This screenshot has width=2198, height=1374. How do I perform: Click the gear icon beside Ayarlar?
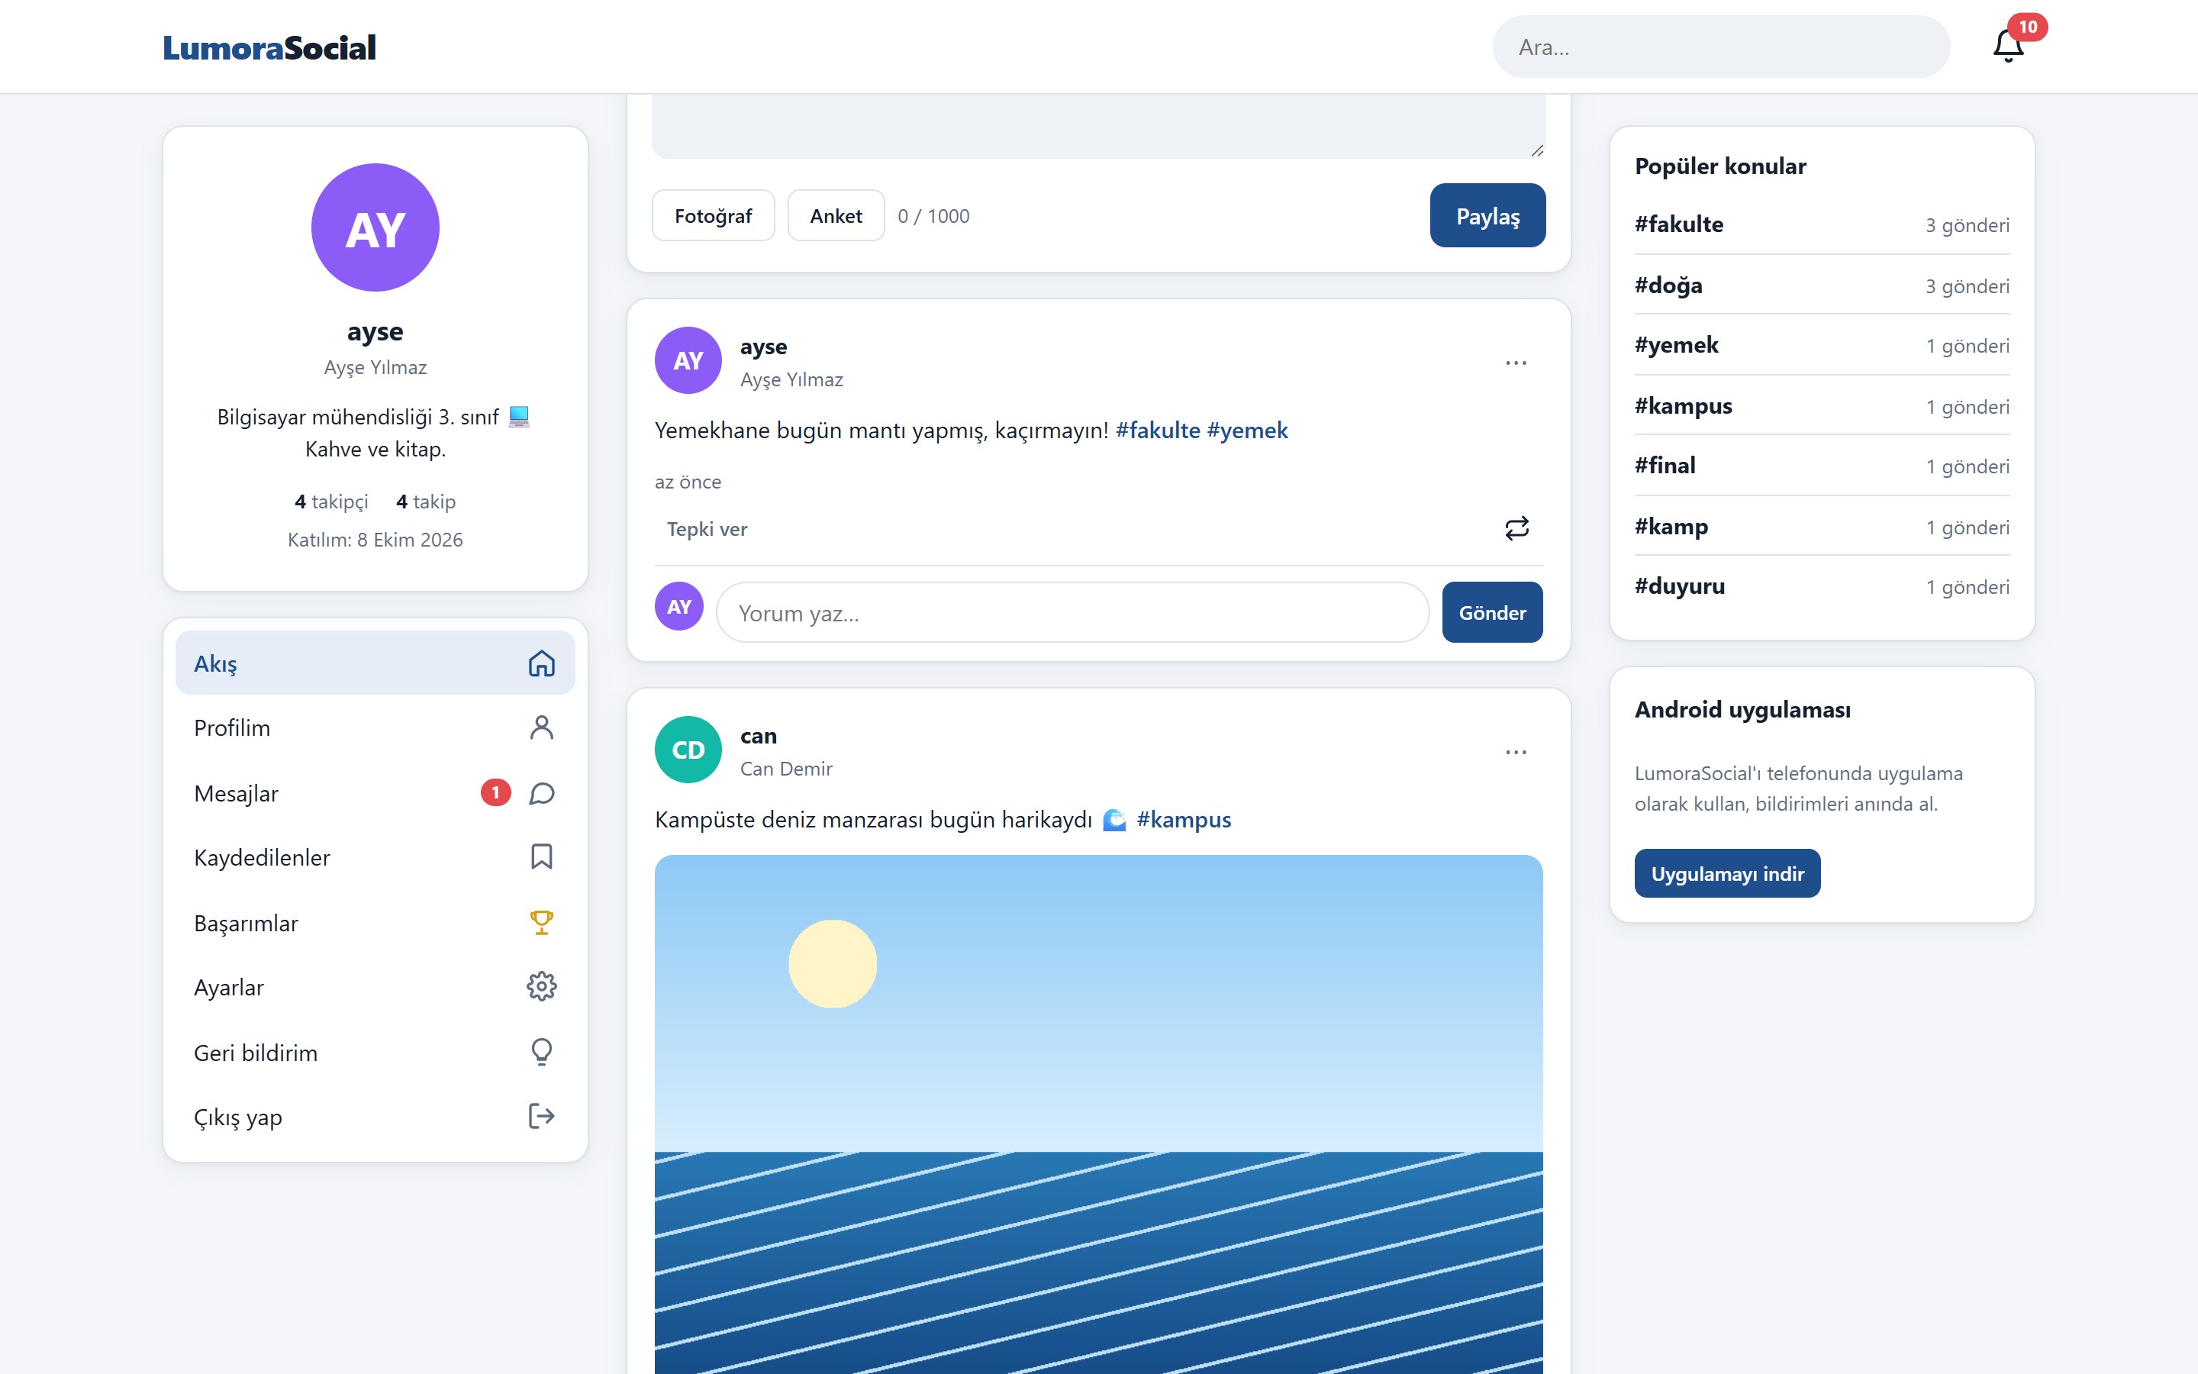point(541,987)
